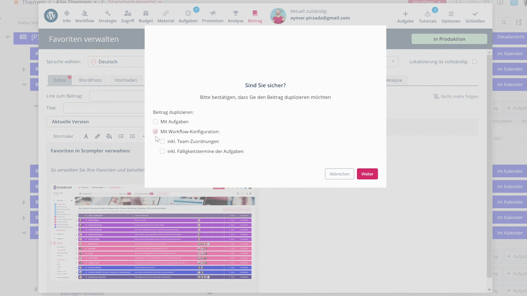Screen dimensions: 527x296
Task: Open the Analyse trophy icon
Action: click(236, 14)
